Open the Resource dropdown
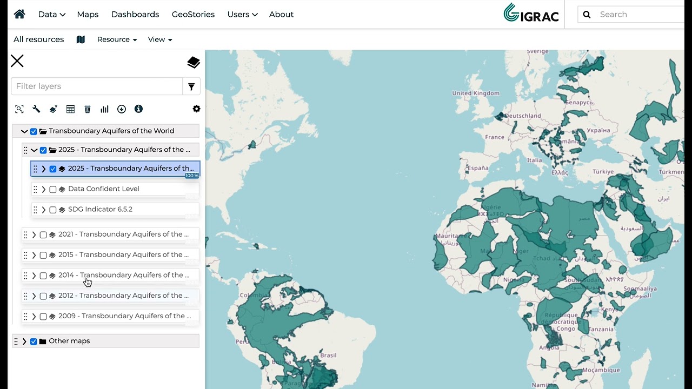Viewport: 692px width, 389px height. (x=117, y=39)
